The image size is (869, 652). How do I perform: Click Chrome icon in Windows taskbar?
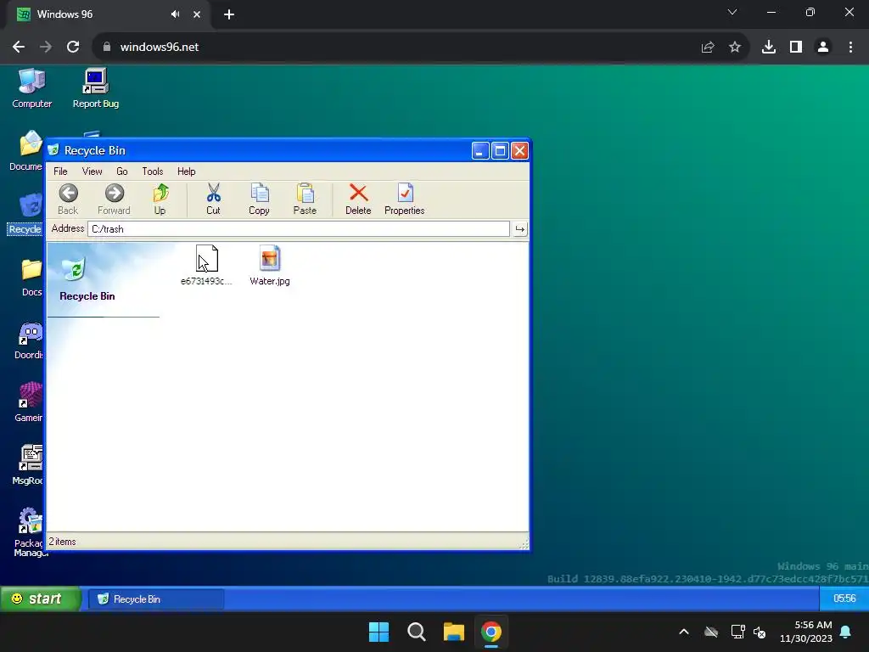(x=491, y=632)
